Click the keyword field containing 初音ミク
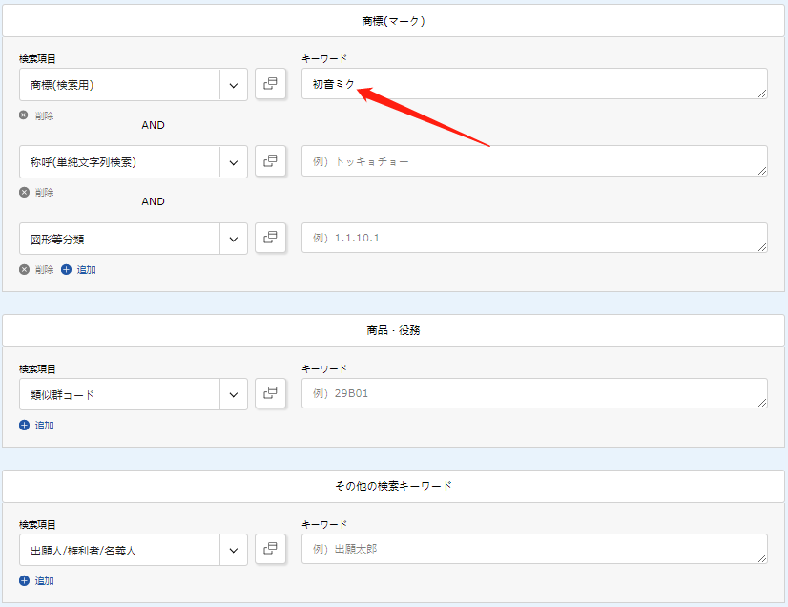This screenshot has height=607, width=788. tap(534, 84)
